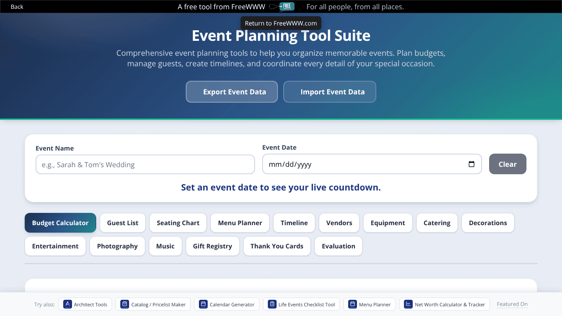The height and width of the screenshot is (316, 562).
Task: Click the Event Date mm/dd/yyyy field
Action: [372, 164]
